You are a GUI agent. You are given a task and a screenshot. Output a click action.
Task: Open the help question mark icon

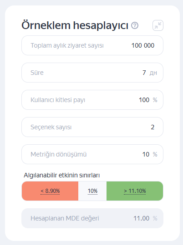click(x=135, y=25)
